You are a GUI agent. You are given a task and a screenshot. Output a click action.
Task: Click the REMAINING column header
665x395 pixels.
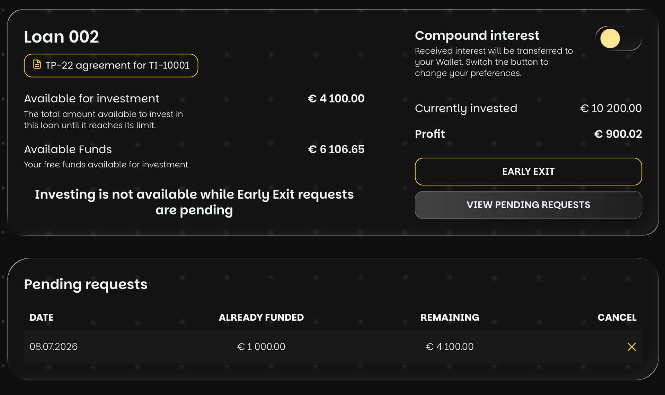point(450,318)
